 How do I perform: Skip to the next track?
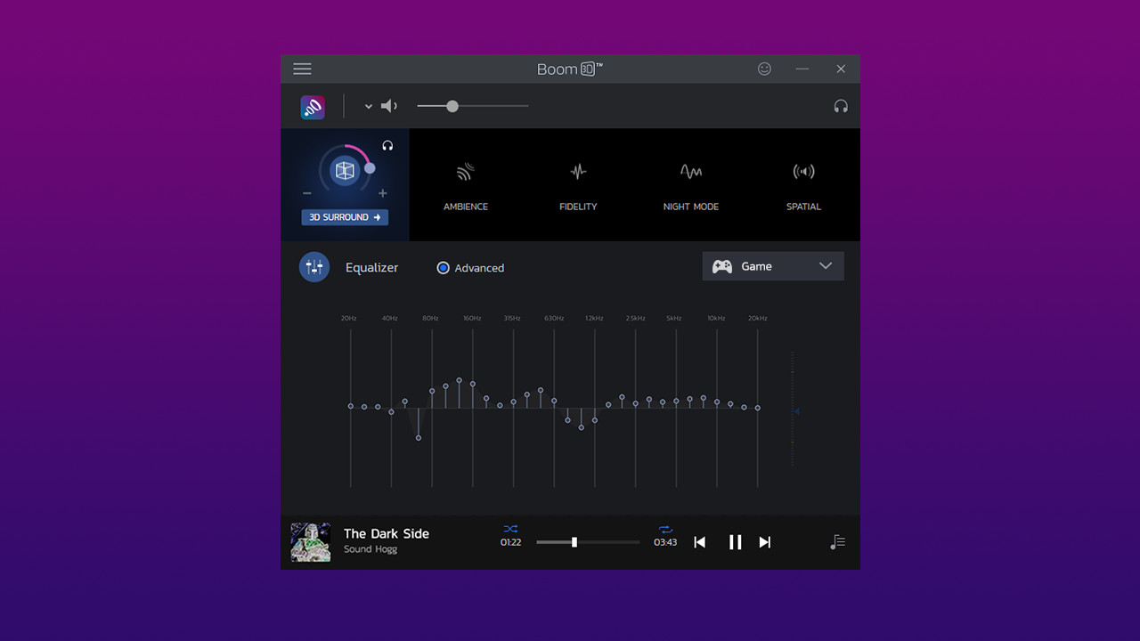coord(764,542)
